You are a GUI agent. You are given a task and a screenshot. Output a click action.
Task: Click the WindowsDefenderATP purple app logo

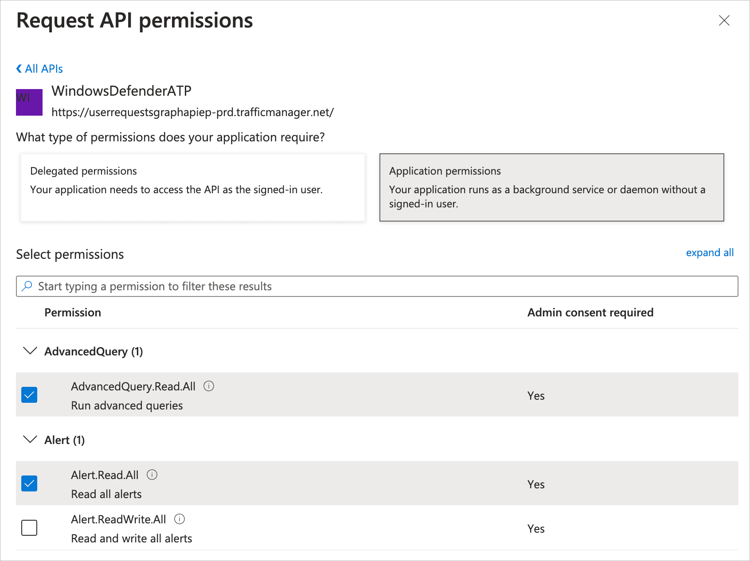coord(29,102)
